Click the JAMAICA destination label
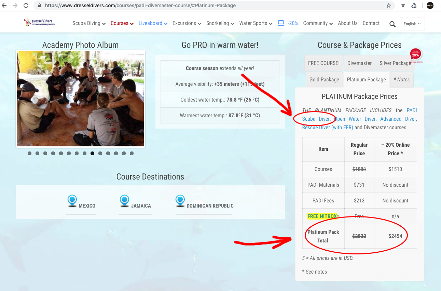 click(141, 206)
